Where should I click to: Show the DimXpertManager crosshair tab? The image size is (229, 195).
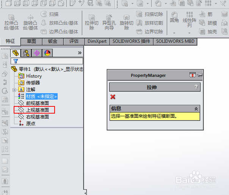(x=37, y=53)
